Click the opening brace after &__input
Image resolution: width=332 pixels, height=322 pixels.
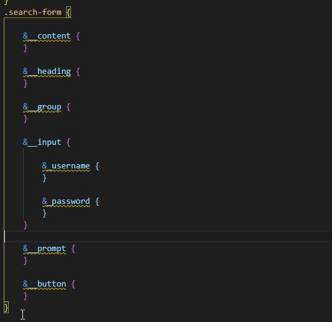(x=69, y=142)
